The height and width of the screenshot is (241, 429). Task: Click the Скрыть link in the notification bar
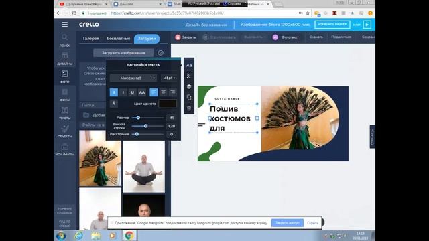(312, 223)
